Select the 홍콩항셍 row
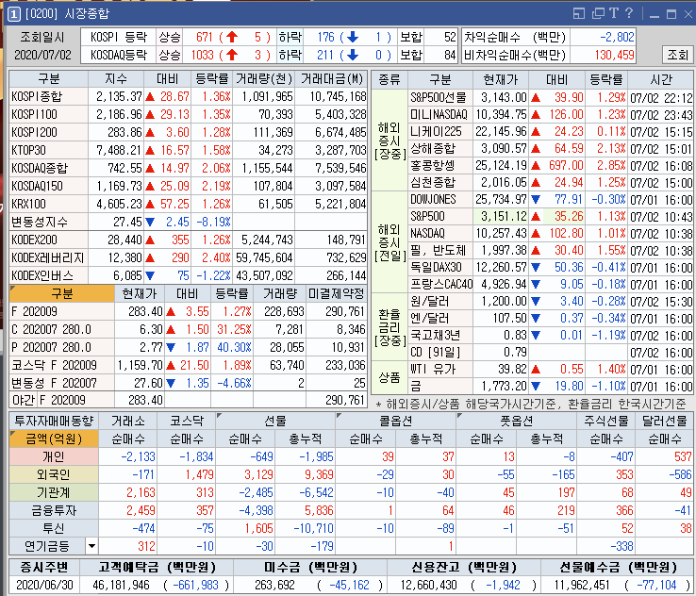696x596 pixels. pos(551,166)
